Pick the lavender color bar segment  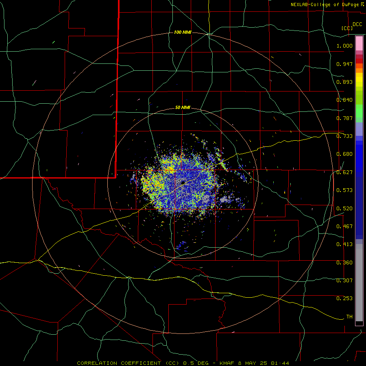pyautogui.click(x=359, y=129)
